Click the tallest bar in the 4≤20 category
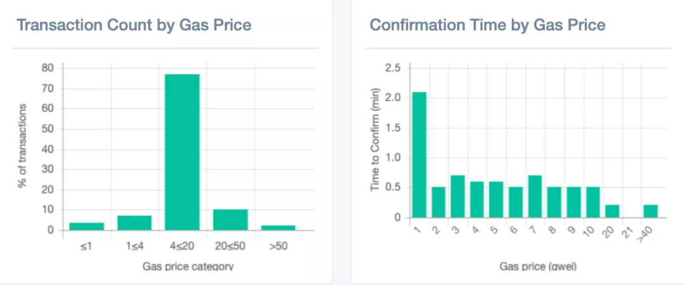685x285 pixels. [x=182, y=152]
